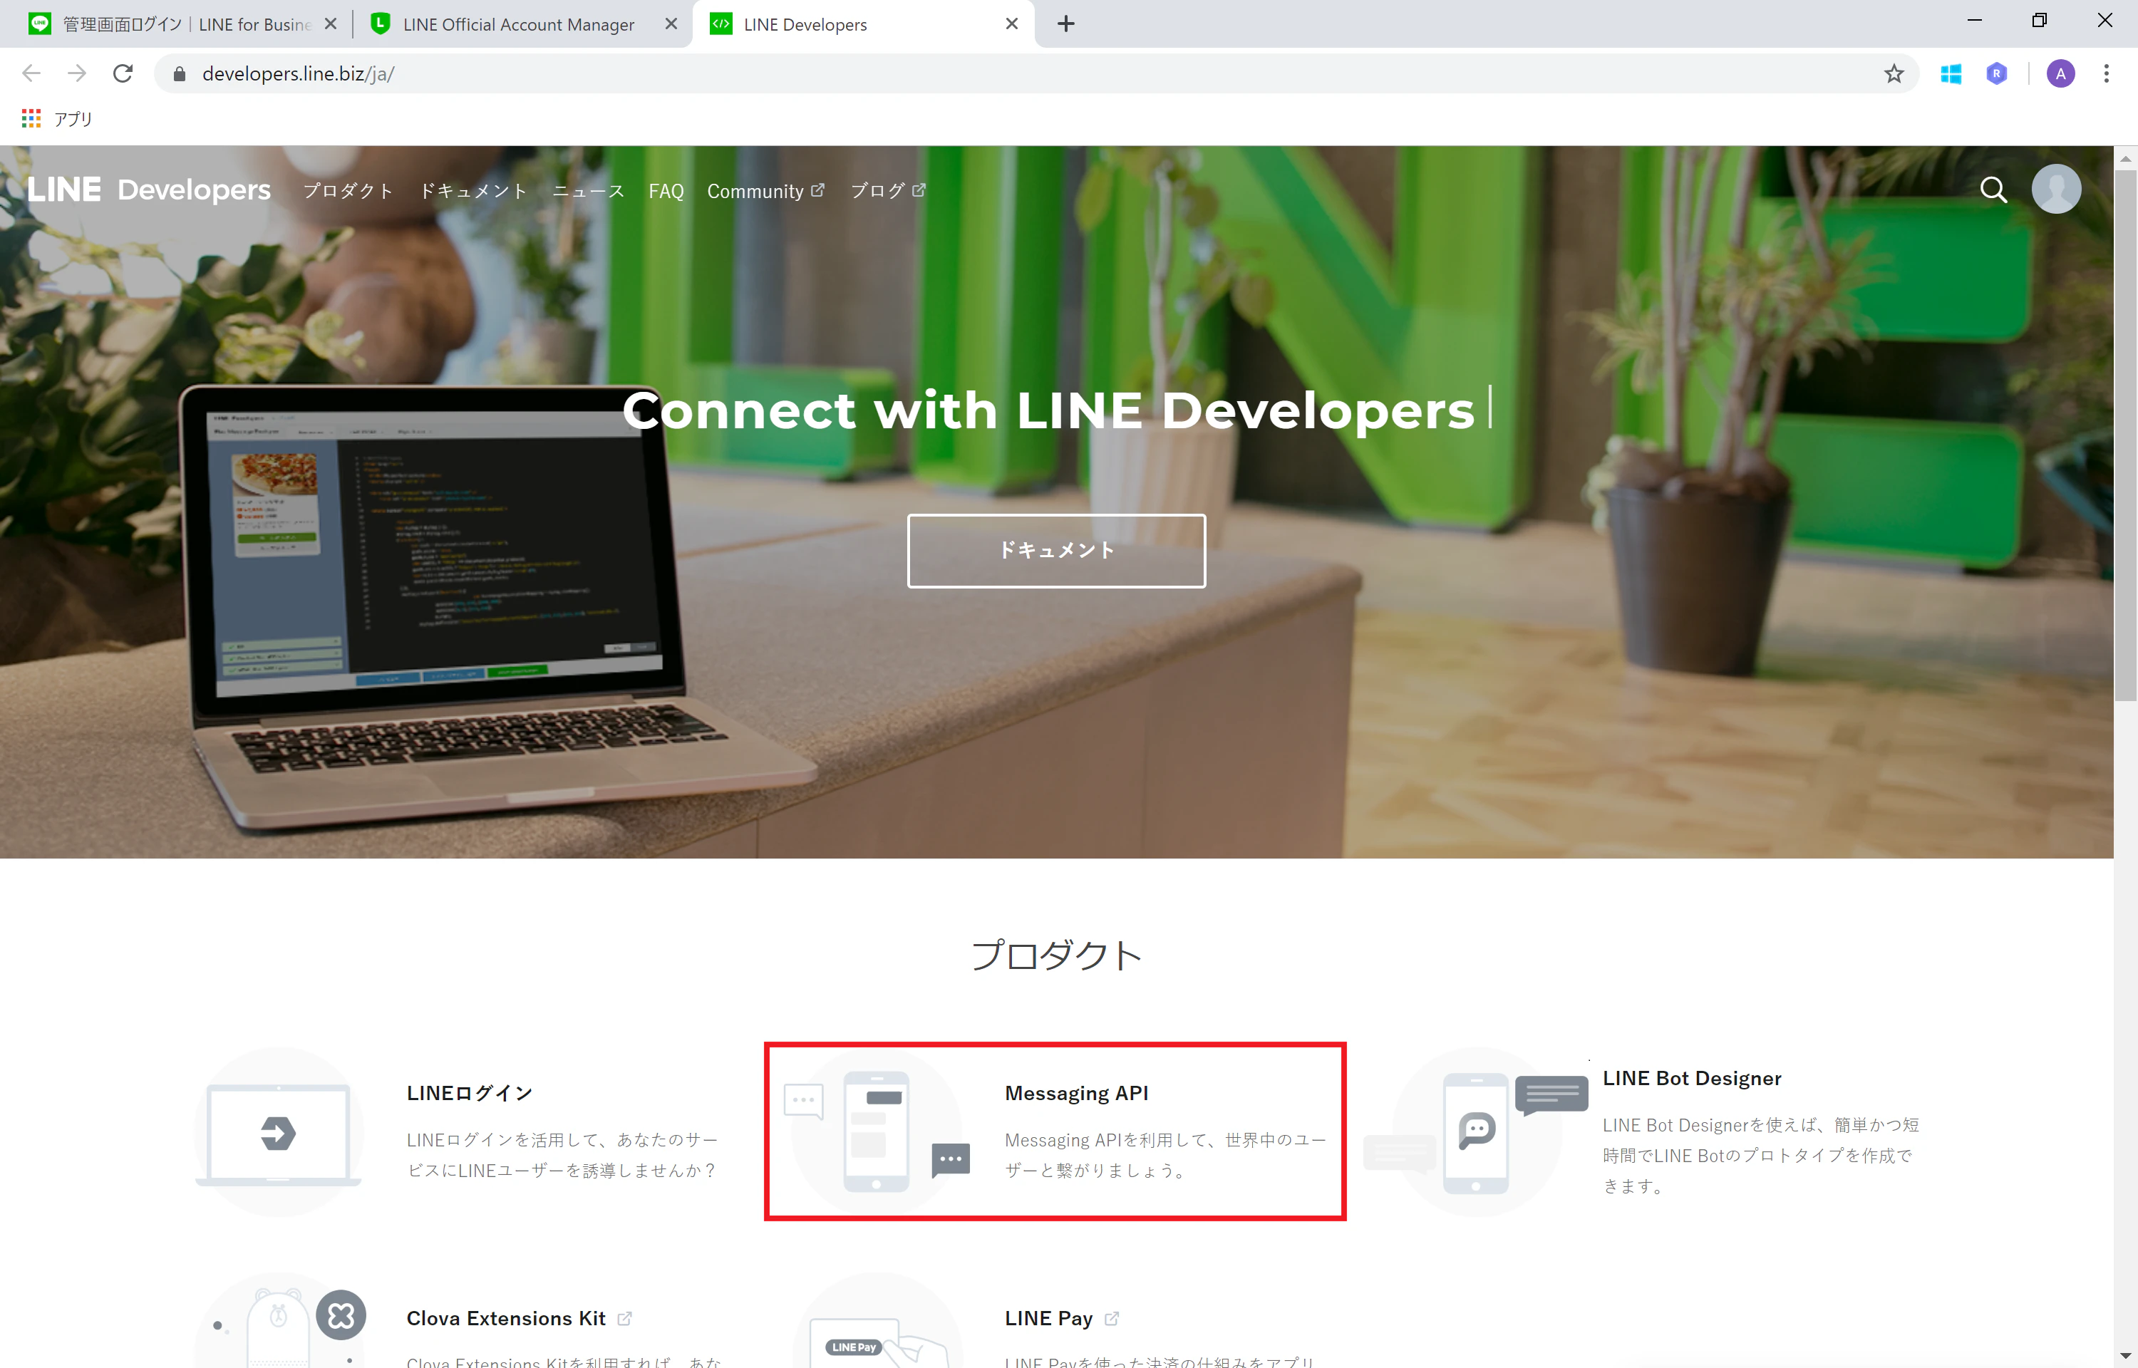Click the ブログ external-link arrow icon

click(919, 190)
